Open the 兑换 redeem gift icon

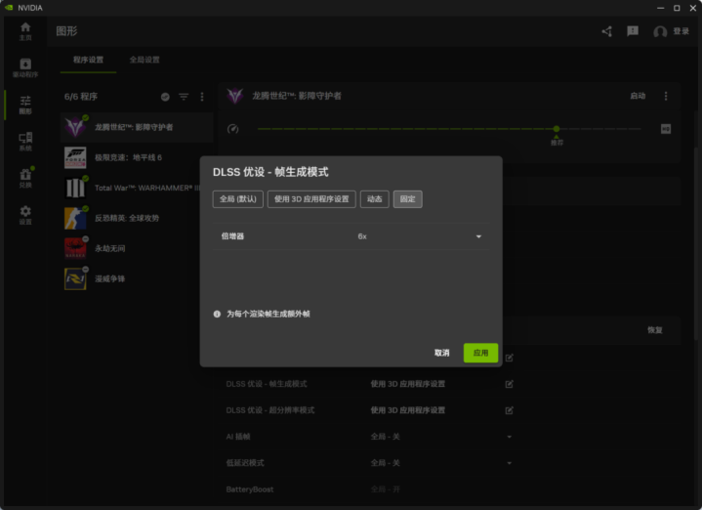tap(25, 178)
